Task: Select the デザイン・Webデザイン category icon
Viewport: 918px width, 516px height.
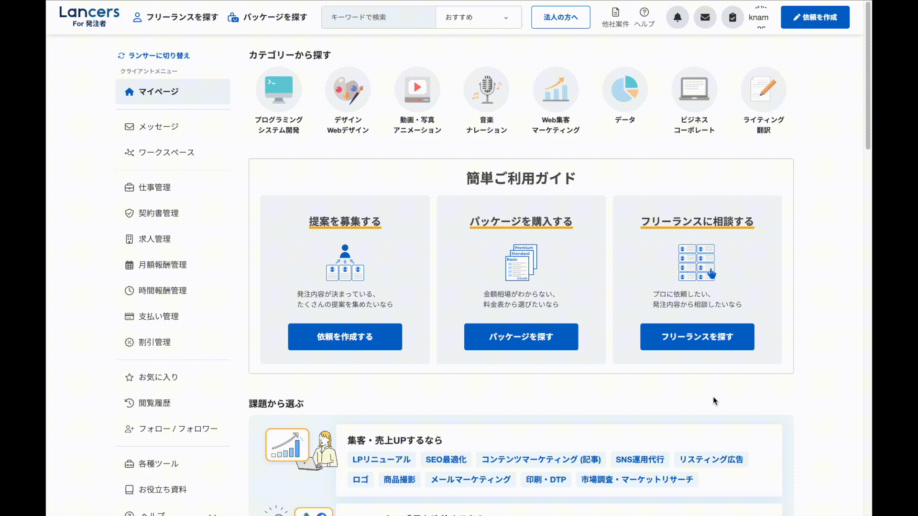Action: tap(348, 90)
